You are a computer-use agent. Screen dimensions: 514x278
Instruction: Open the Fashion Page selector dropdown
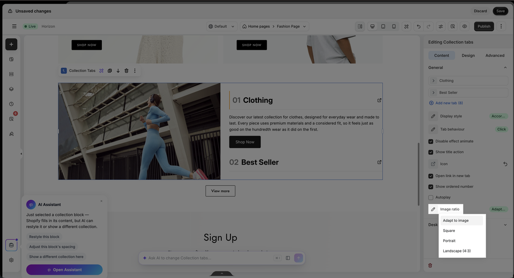(292, 27)
